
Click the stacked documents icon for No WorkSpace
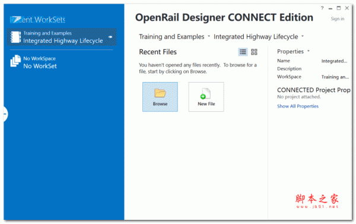15,61
